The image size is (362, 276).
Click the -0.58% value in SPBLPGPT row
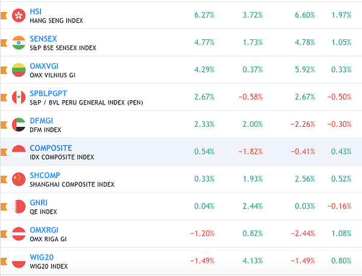click(251, 97)
